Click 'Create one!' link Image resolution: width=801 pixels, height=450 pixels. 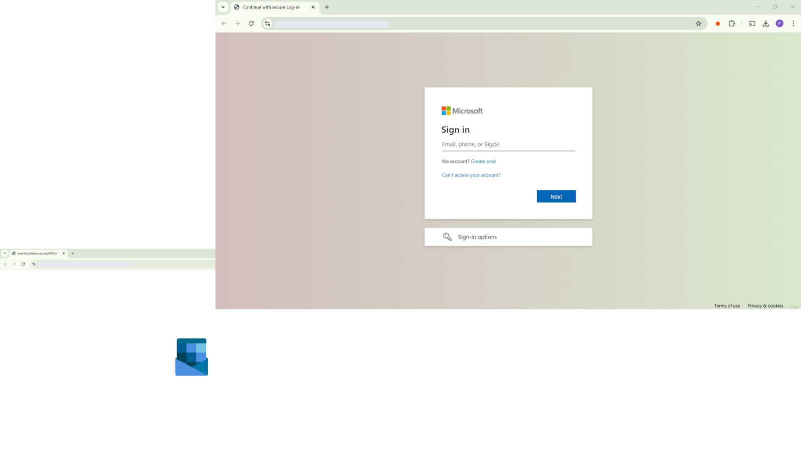point(484,161)
